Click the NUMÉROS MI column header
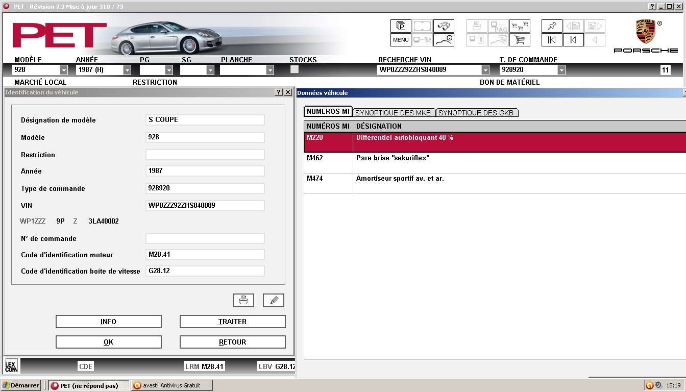 coord(328,126)
